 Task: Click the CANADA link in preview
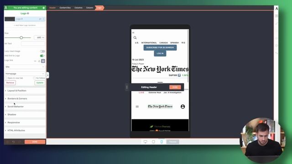[x=163, y=43]
